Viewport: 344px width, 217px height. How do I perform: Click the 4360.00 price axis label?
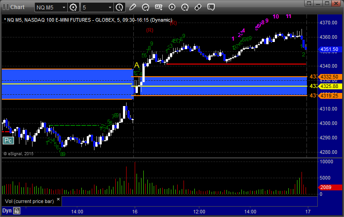(x=328, y=37)
